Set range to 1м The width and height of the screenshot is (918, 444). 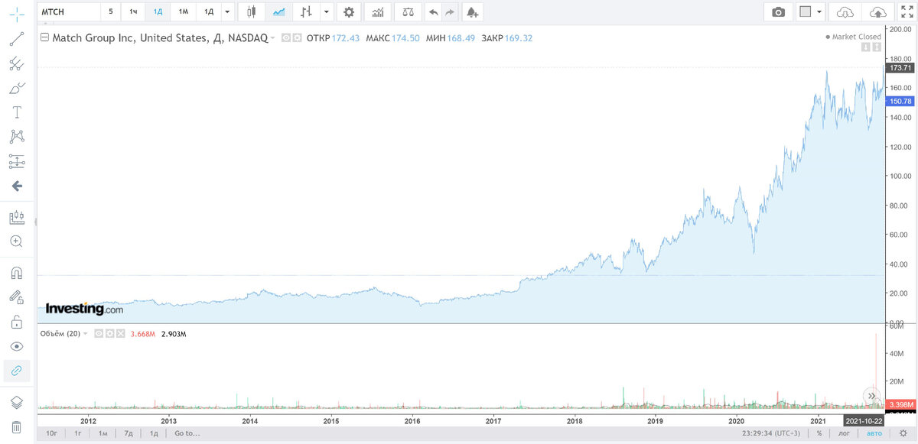[103, 433]
